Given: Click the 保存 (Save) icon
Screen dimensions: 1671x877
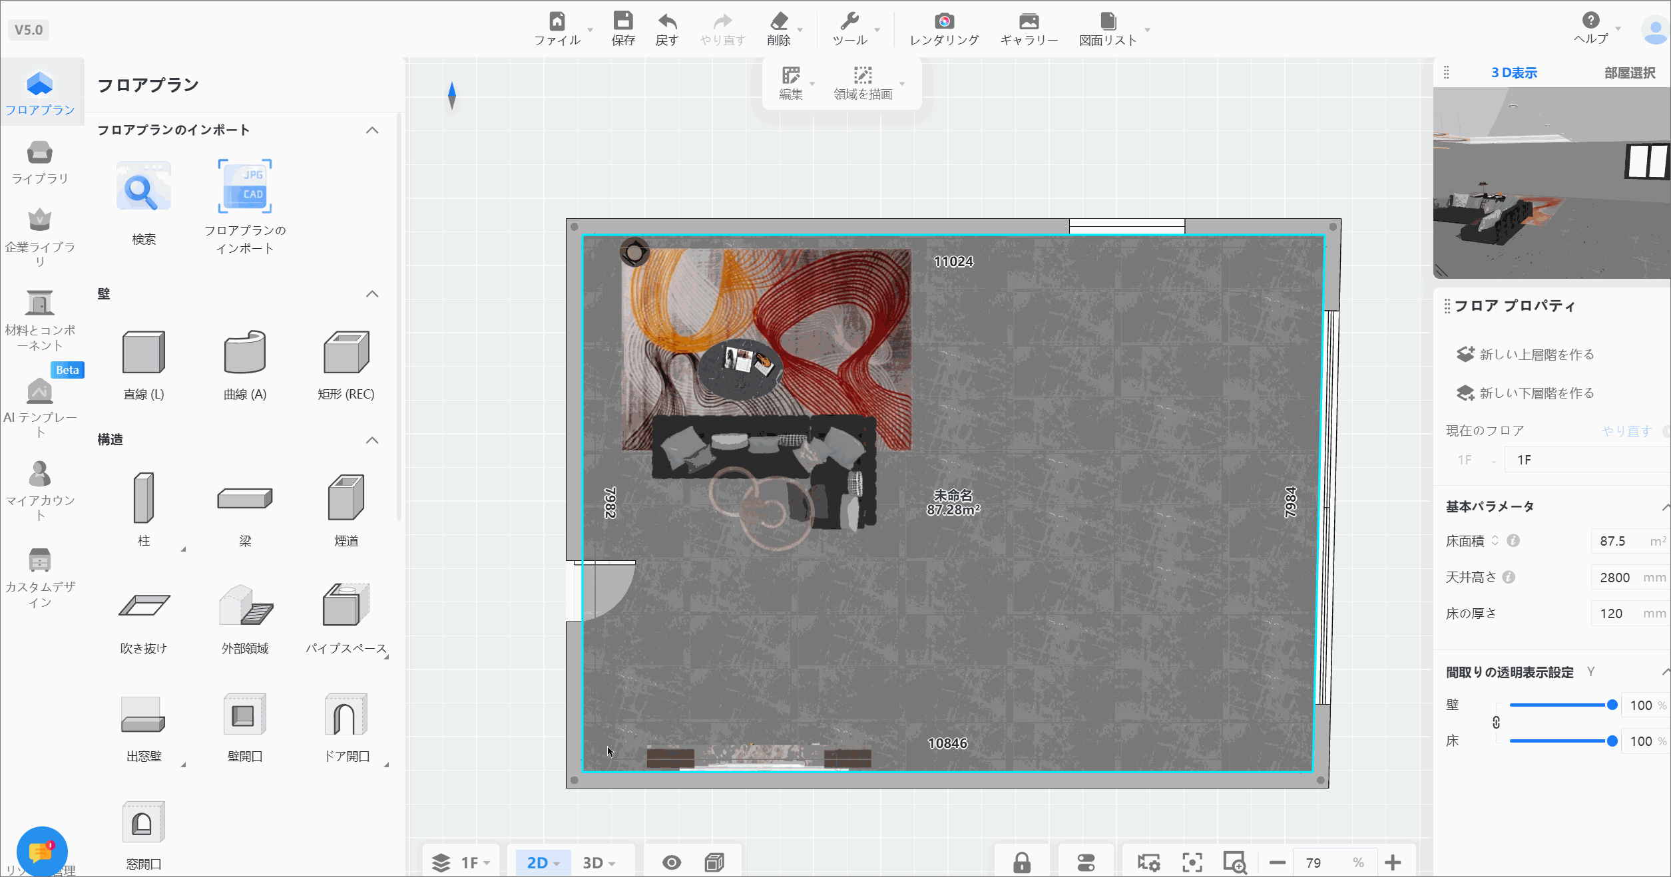Looking at the screenshot, I should (x=623, y=21).
